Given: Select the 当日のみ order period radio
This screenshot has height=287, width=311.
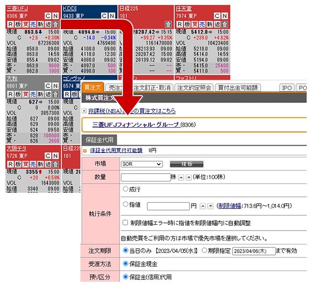Looking at the screenshot, I should tap(125, 250).
